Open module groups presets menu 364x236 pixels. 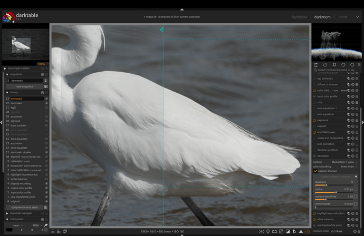click(359, 65)
